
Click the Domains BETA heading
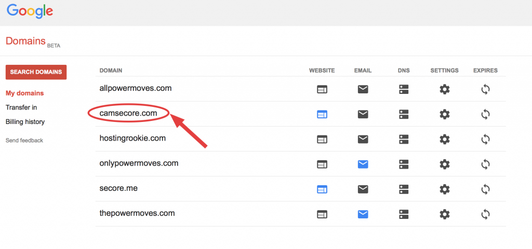click(33, 41)
